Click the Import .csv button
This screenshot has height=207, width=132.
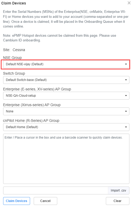coord(118,190)
